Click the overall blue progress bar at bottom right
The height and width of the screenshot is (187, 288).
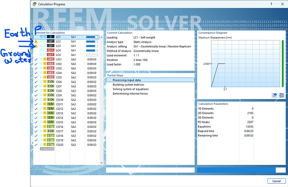click(x=242, y=170)
